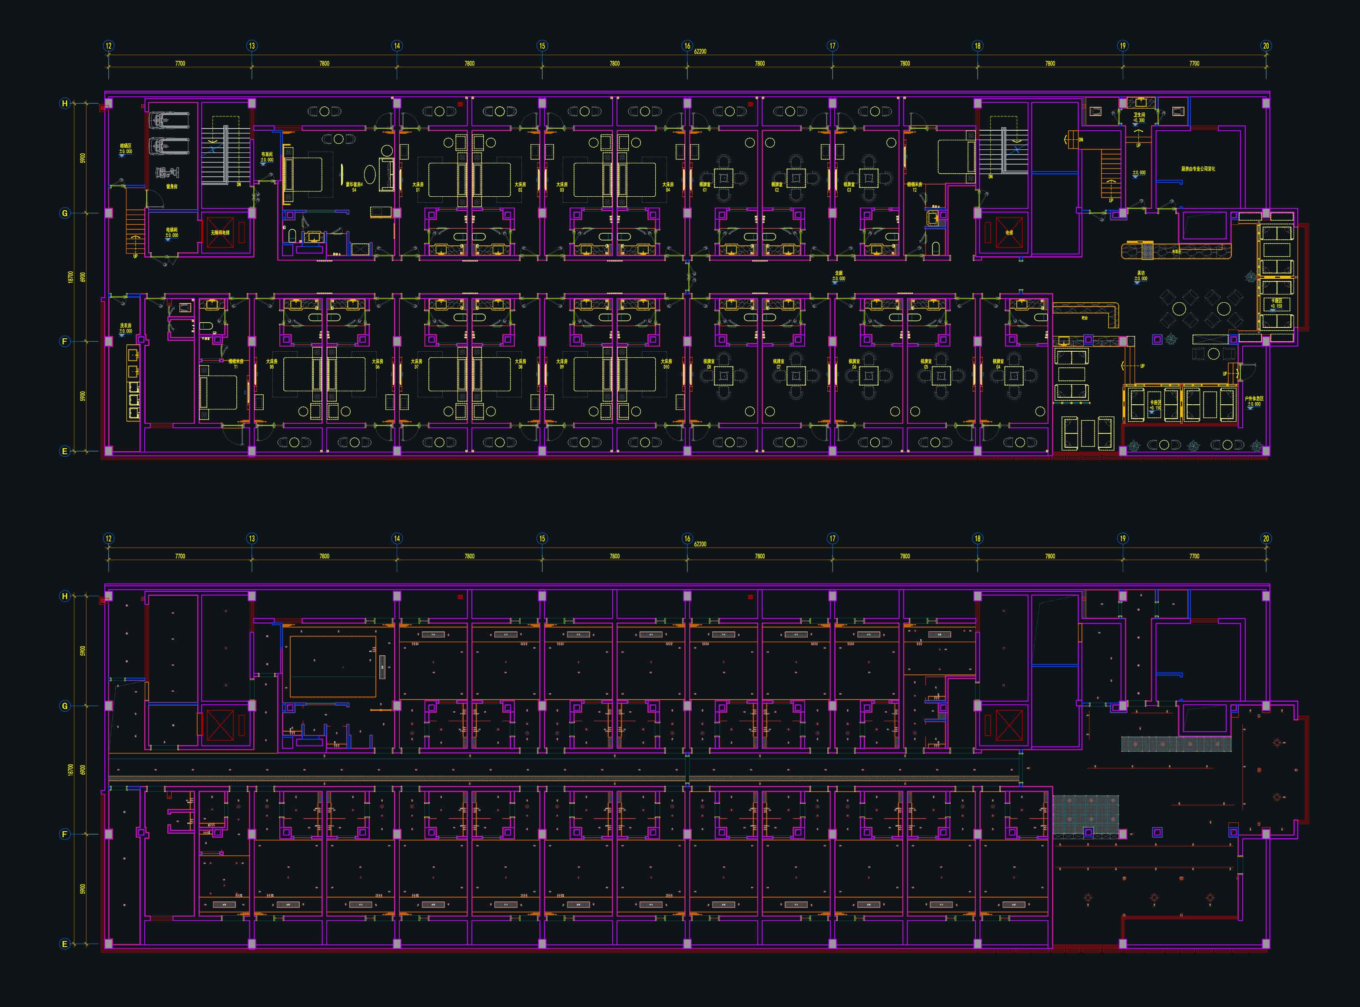
Task: Click the 大床房 D8 label
Action: tap(520, 364)
